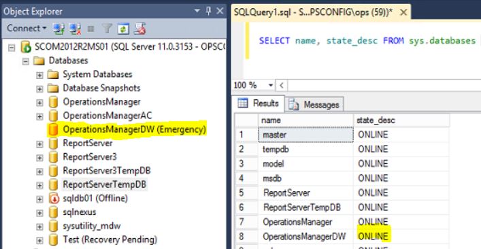
Task: Select the master cell in results
Action: (x=305, y=135)
